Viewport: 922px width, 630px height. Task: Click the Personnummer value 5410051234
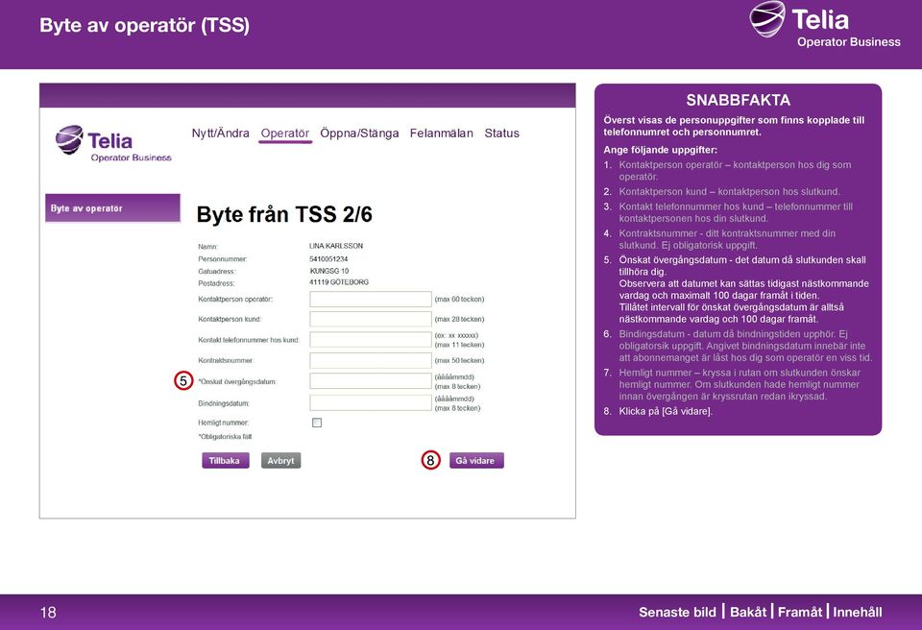(328, 259)
